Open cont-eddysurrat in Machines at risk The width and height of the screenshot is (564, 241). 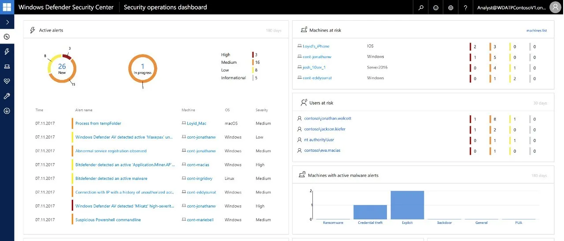tap(317, 78)
